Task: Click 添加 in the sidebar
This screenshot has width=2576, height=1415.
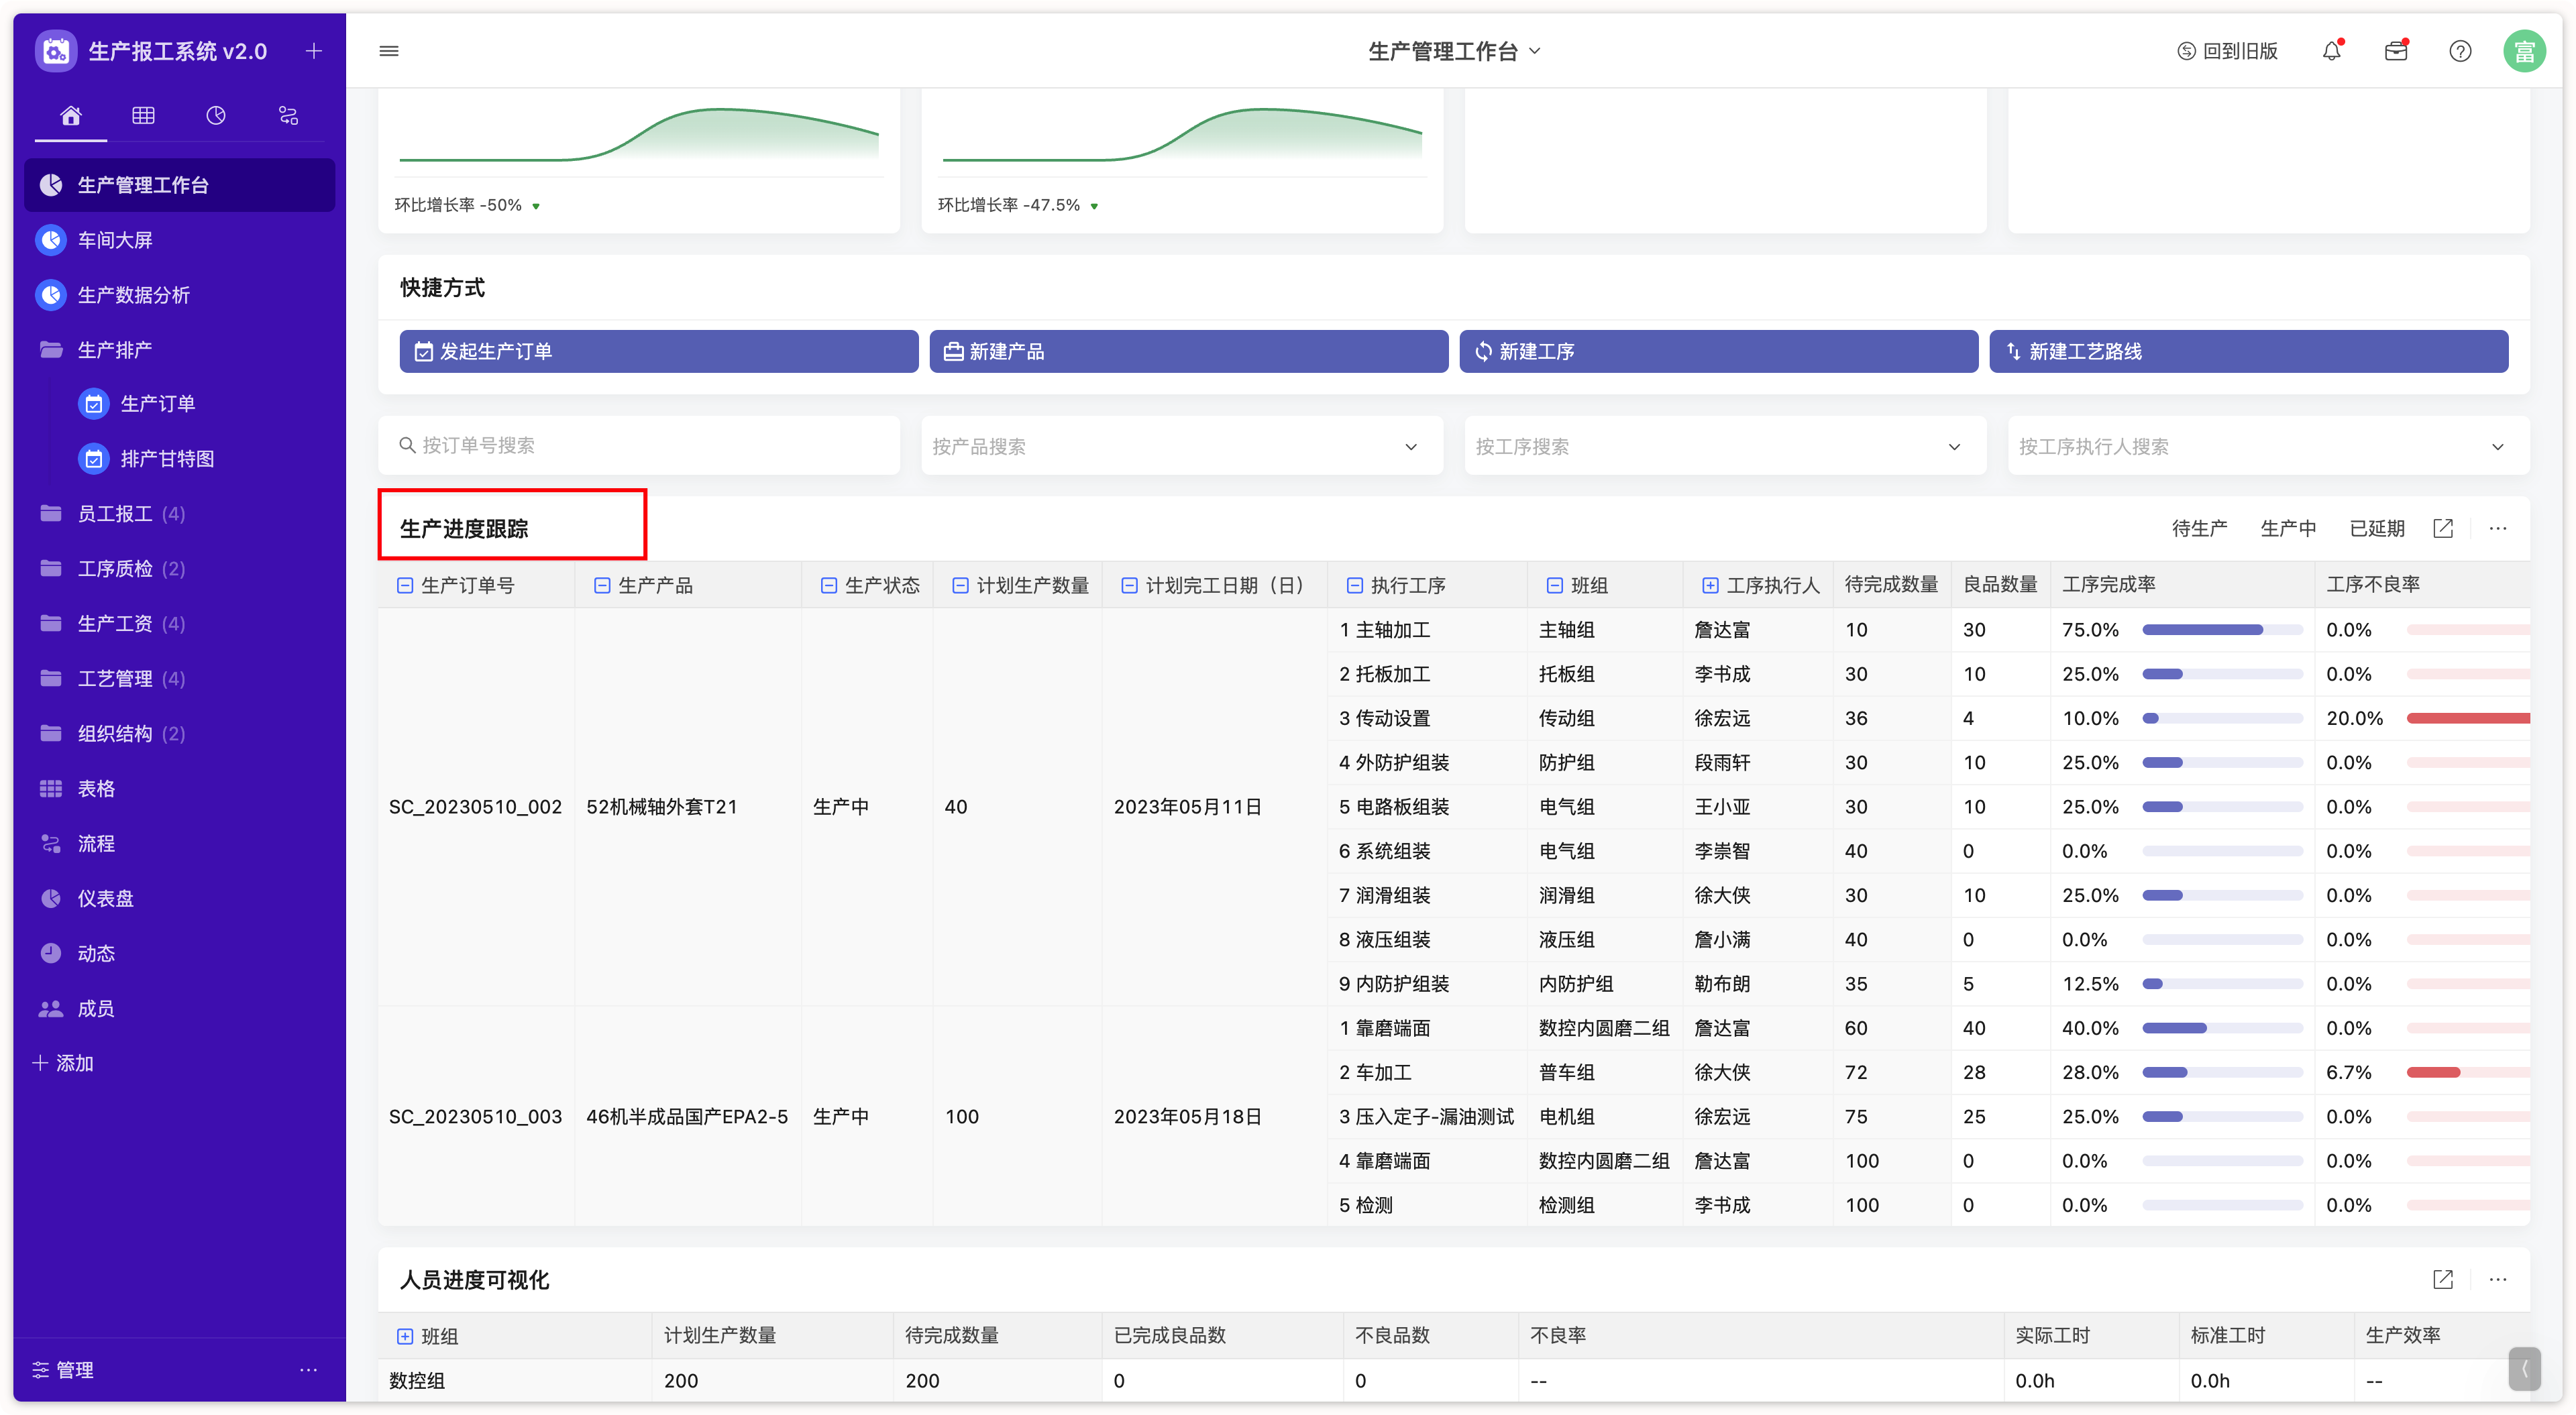Action: [63, 1063]
